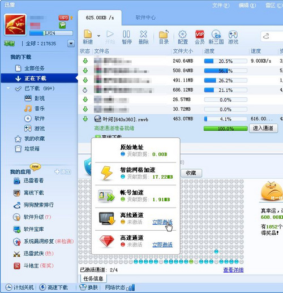Select 正在下载 in the sidebar
The image size is (283, 293).
point(39,78)
